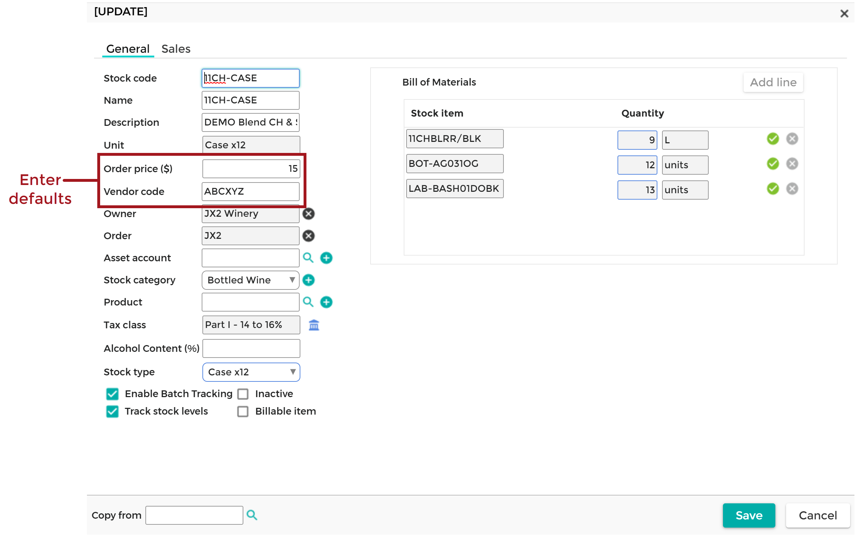Screen dimensions: 858x539
Task: Add a new Product
Action: tap(326, 302)
